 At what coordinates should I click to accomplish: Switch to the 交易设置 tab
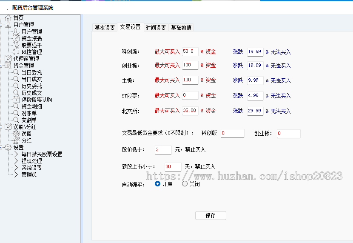coord(130,27)
